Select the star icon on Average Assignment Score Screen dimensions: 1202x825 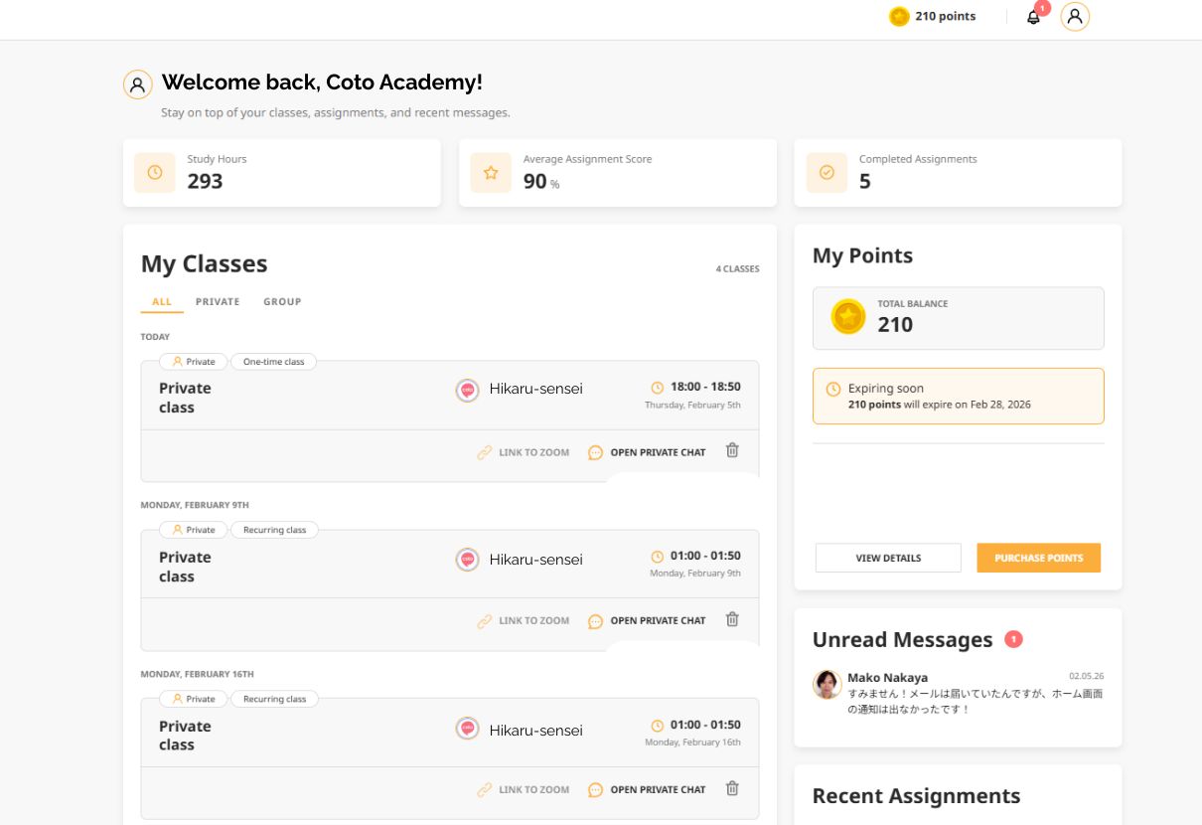[490, 172]
